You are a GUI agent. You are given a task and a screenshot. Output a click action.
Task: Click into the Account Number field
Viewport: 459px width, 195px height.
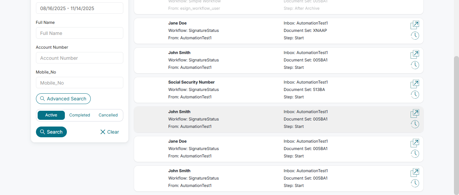pos(80,58)
